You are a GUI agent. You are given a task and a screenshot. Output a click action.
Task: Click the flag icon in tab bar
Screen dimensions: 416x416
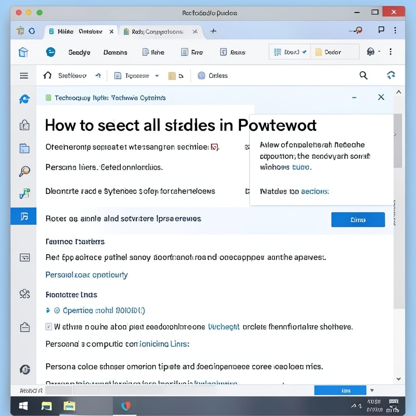(381, 30)
